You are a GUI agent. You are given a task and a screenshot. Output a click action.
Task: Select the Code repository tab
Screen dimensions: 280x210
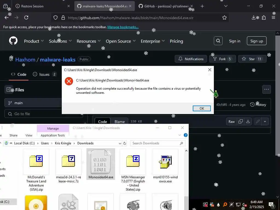(19, 74)
